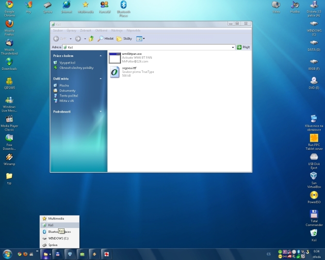Collapse the Další místa section
The height and width of the screenshot is (260, 325).
coord(101,78)
